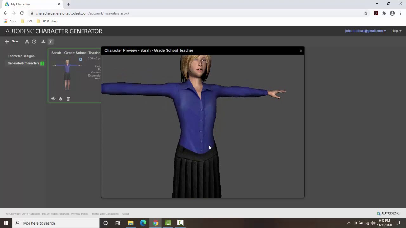Click the 3D character preview viewport
This screenshot has width=406, height=228.
click(x=203, y=126)
